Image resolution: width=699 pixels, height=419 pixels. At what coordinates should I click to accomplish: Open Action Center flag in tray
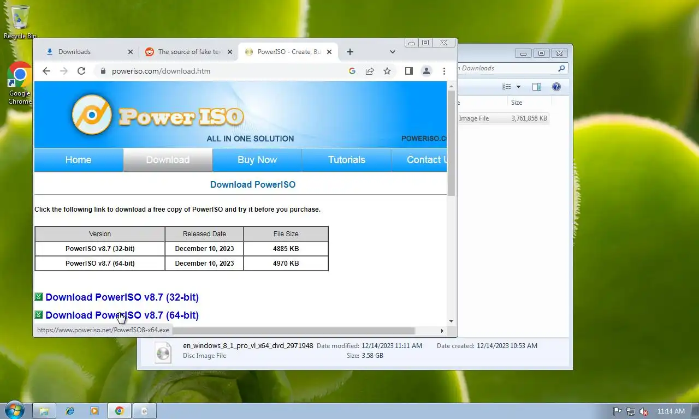point(618,411)
